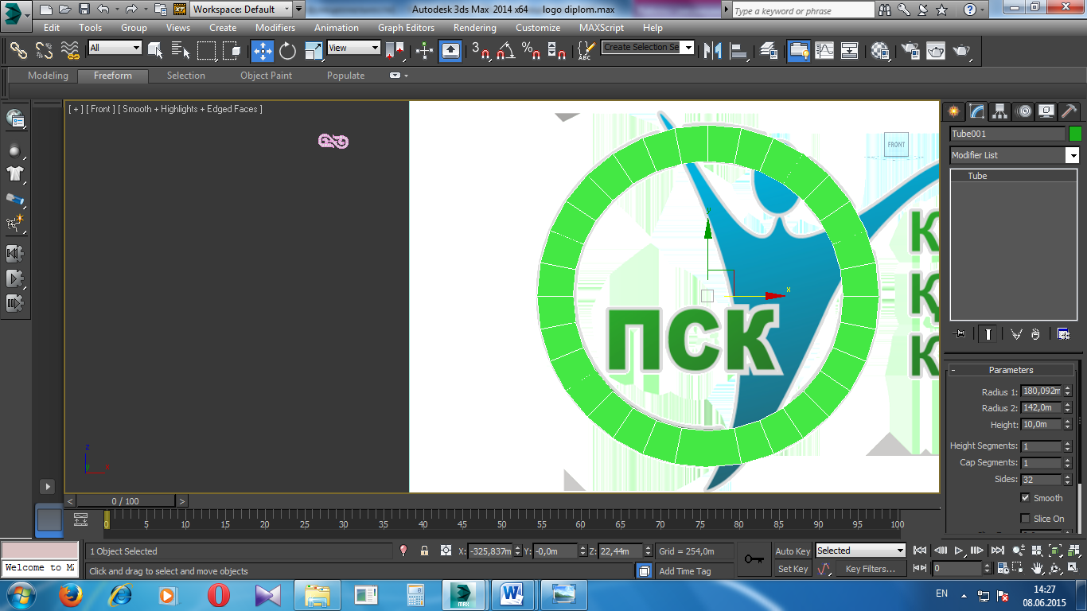The height and width of the screenshot is (611, 1087).
Task: Select the Select and Link tool
Action: [x=18, y=50]
